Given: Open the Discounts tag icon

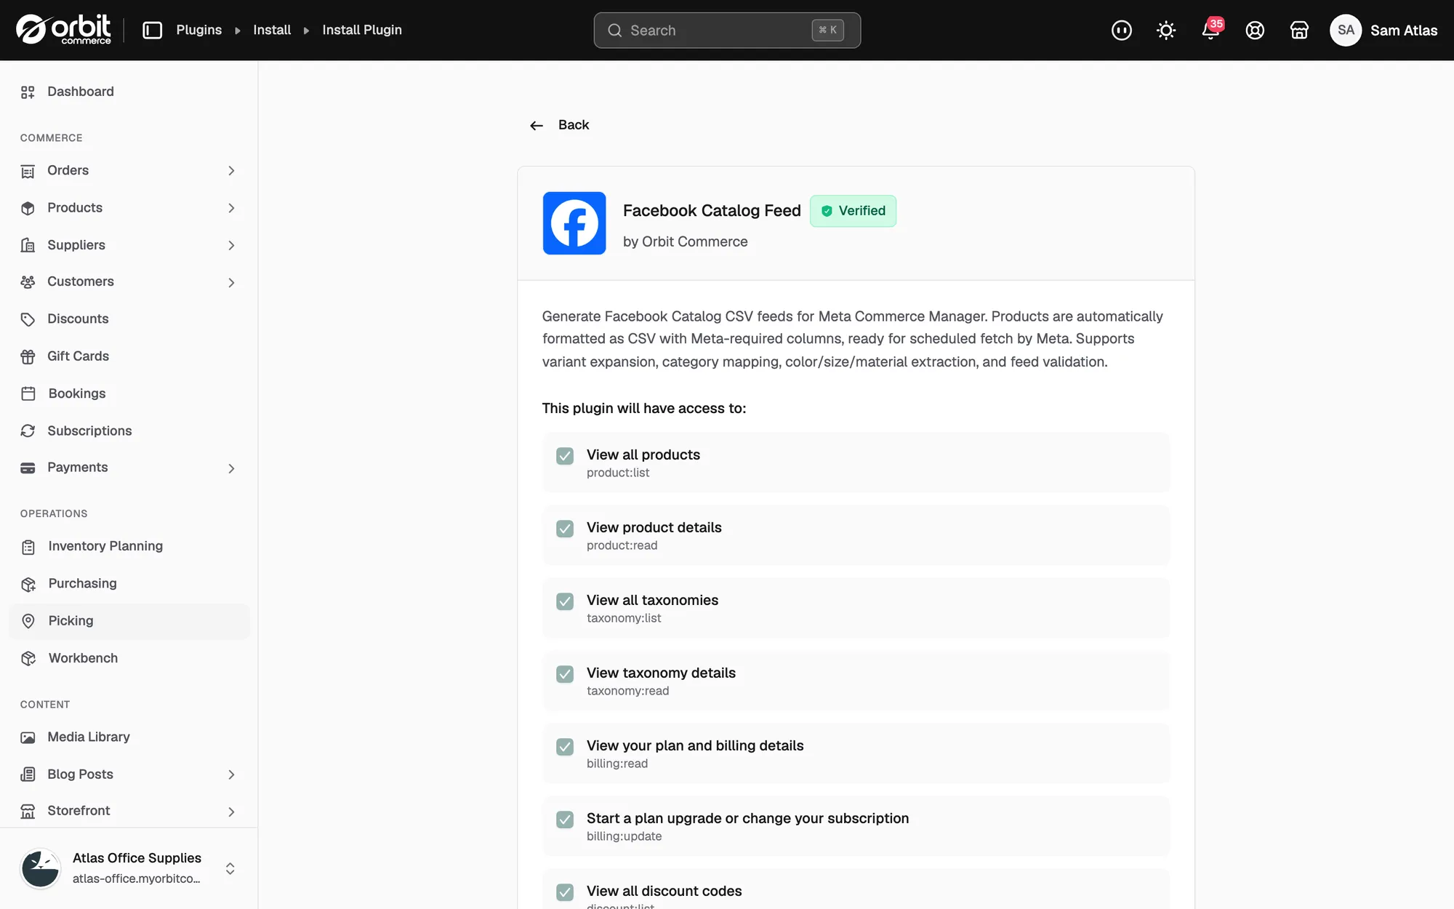Looking at the screenshot, I should [x=28, y=319].
